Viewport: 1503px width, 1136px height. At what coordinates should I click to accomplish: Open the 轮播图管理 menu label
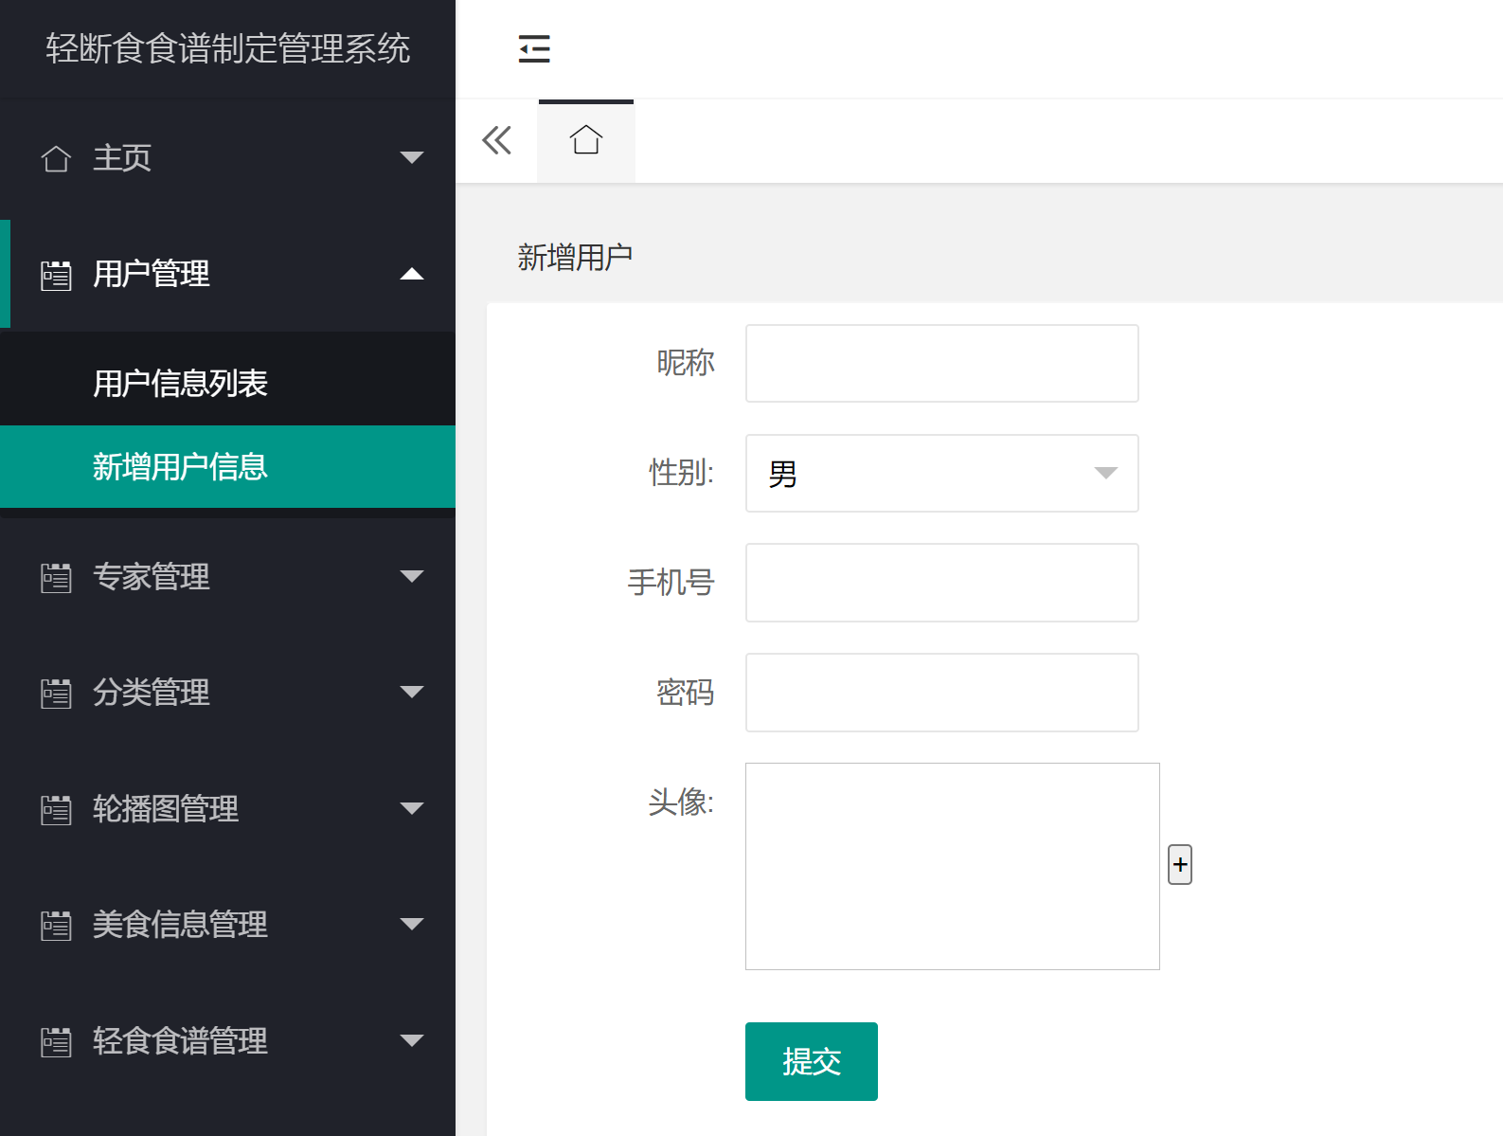coord(166,808)
